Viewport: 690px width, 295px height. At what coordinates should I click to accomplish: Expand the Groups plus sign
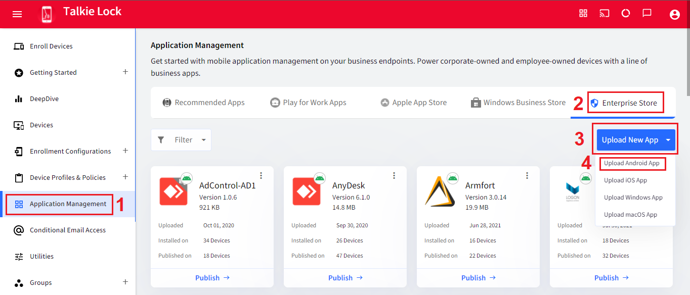[125, 282]
